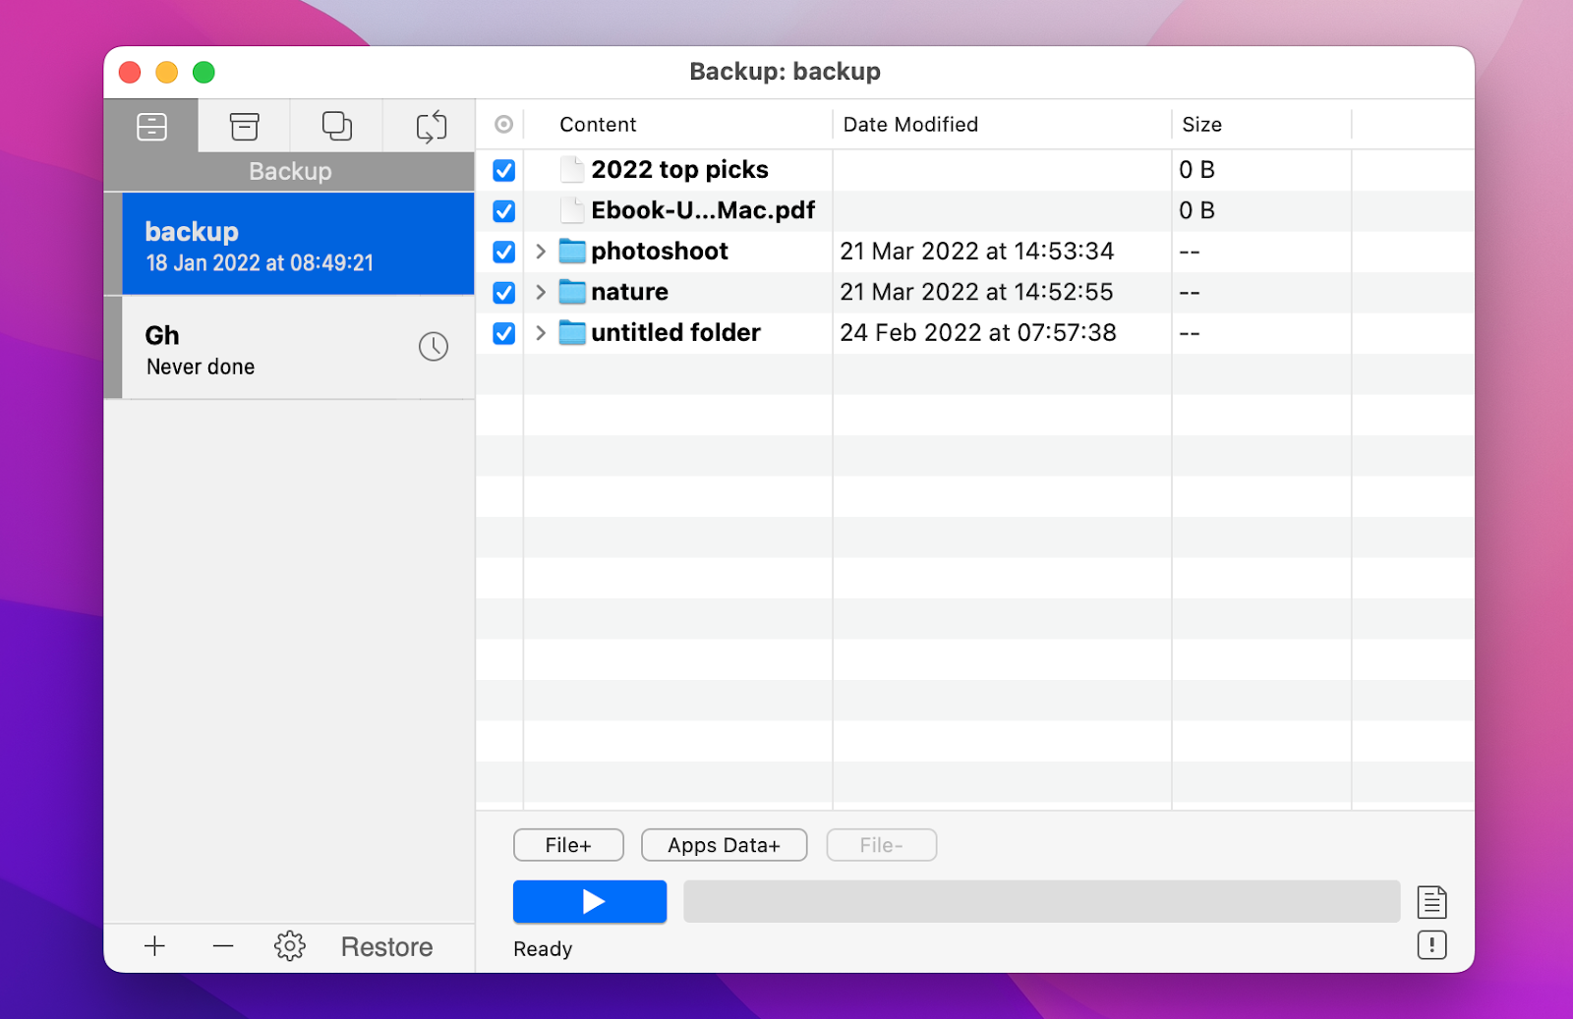Click the File- button
This screenshot has width=1573, height=1019.
(881, 845)
